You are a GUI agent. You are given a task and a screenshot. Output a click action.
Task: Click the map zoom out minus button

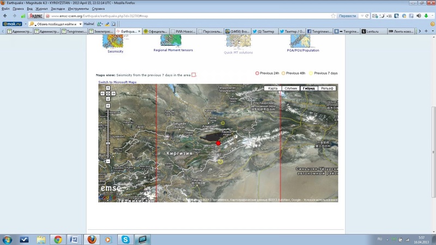[108, 161]
